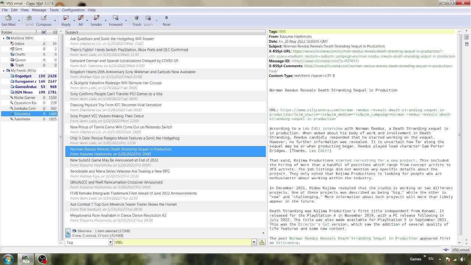Open 'New Suda51 Game May Be Announced' message
471x265 pixels.
click(166, 163)
